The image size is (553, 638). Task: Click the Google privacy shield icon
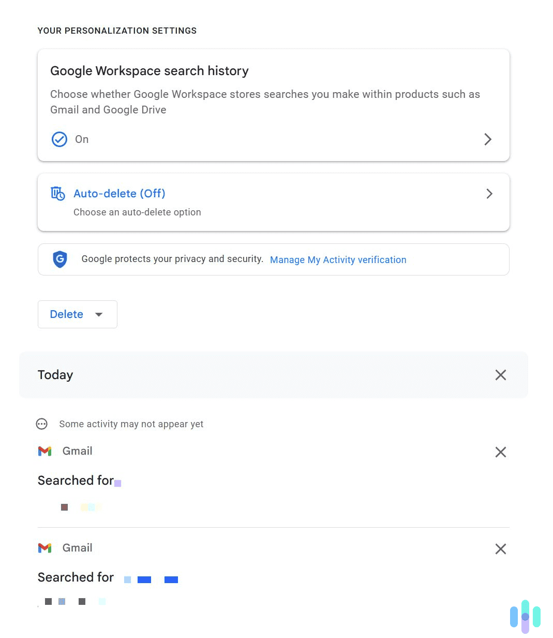pyautogui.click(x=60, y=259)
